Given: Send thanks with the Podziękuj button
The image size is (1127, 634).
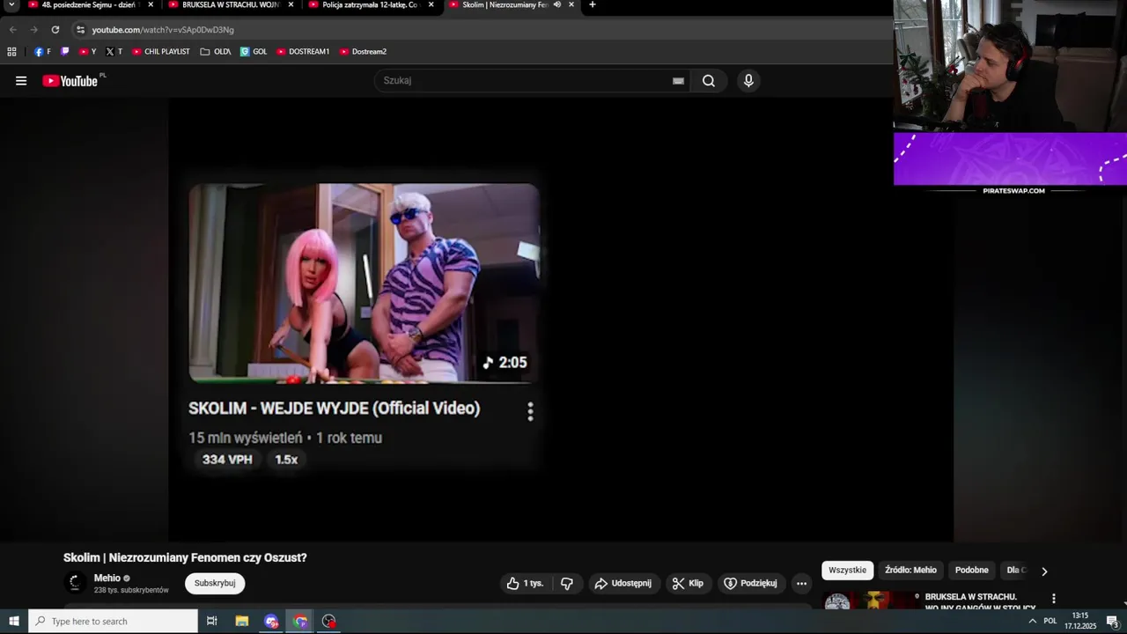Looking at the screenshot, I should tap(751, 583).
